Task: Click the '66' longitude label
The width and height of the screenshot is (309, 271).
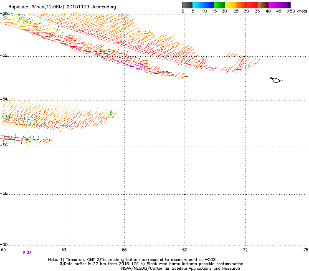Action: click(x=124, y=250)
